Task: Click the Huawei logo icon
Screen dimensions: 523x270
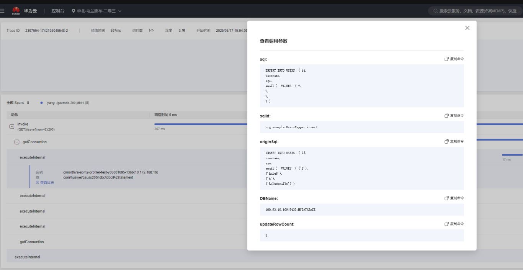Action: coord(16,11)
